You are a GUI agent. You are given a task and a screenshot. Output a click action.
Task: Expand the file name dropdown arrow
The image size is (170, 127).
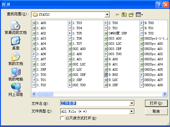click(132, 103)
